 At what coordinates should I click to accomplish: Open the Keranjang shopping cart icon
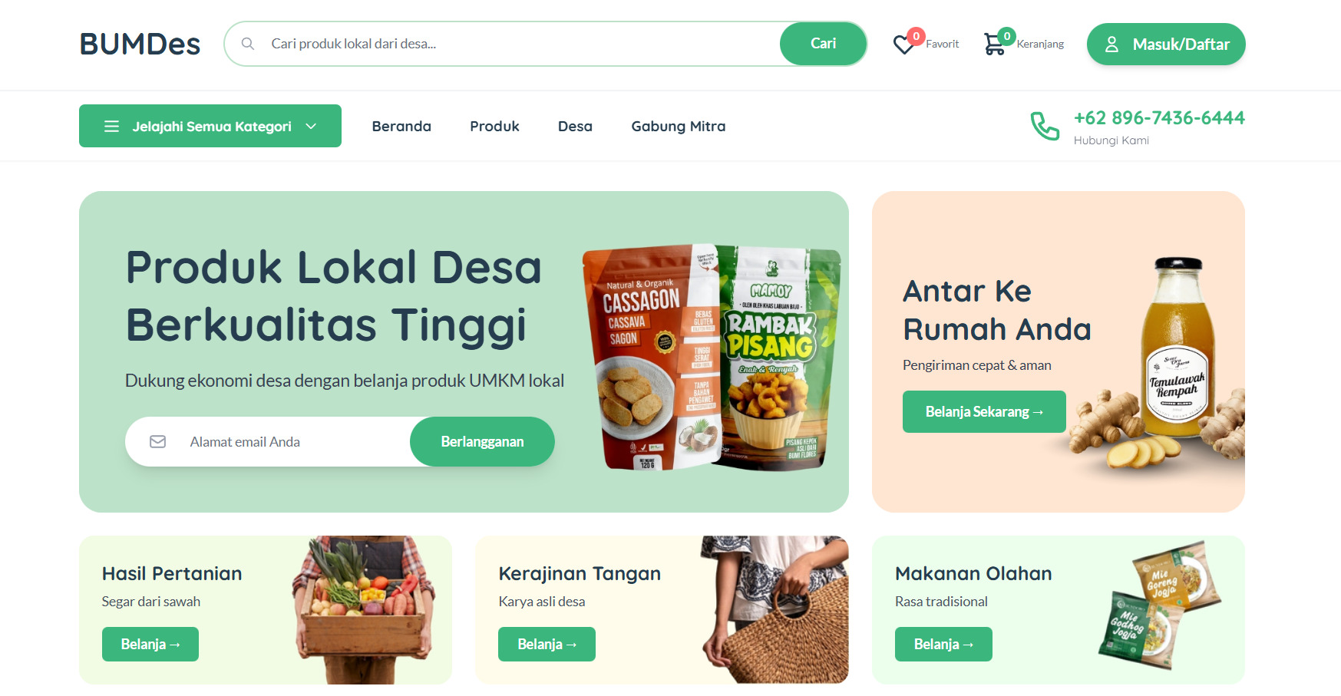[x=994, y=44]
